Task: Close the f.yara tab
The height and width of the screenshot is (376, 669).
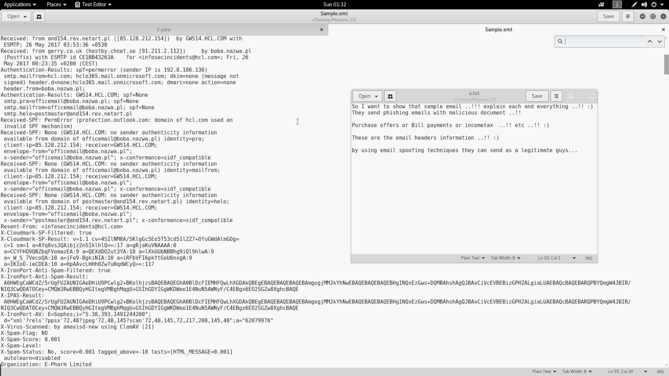Action: [321, 30]
